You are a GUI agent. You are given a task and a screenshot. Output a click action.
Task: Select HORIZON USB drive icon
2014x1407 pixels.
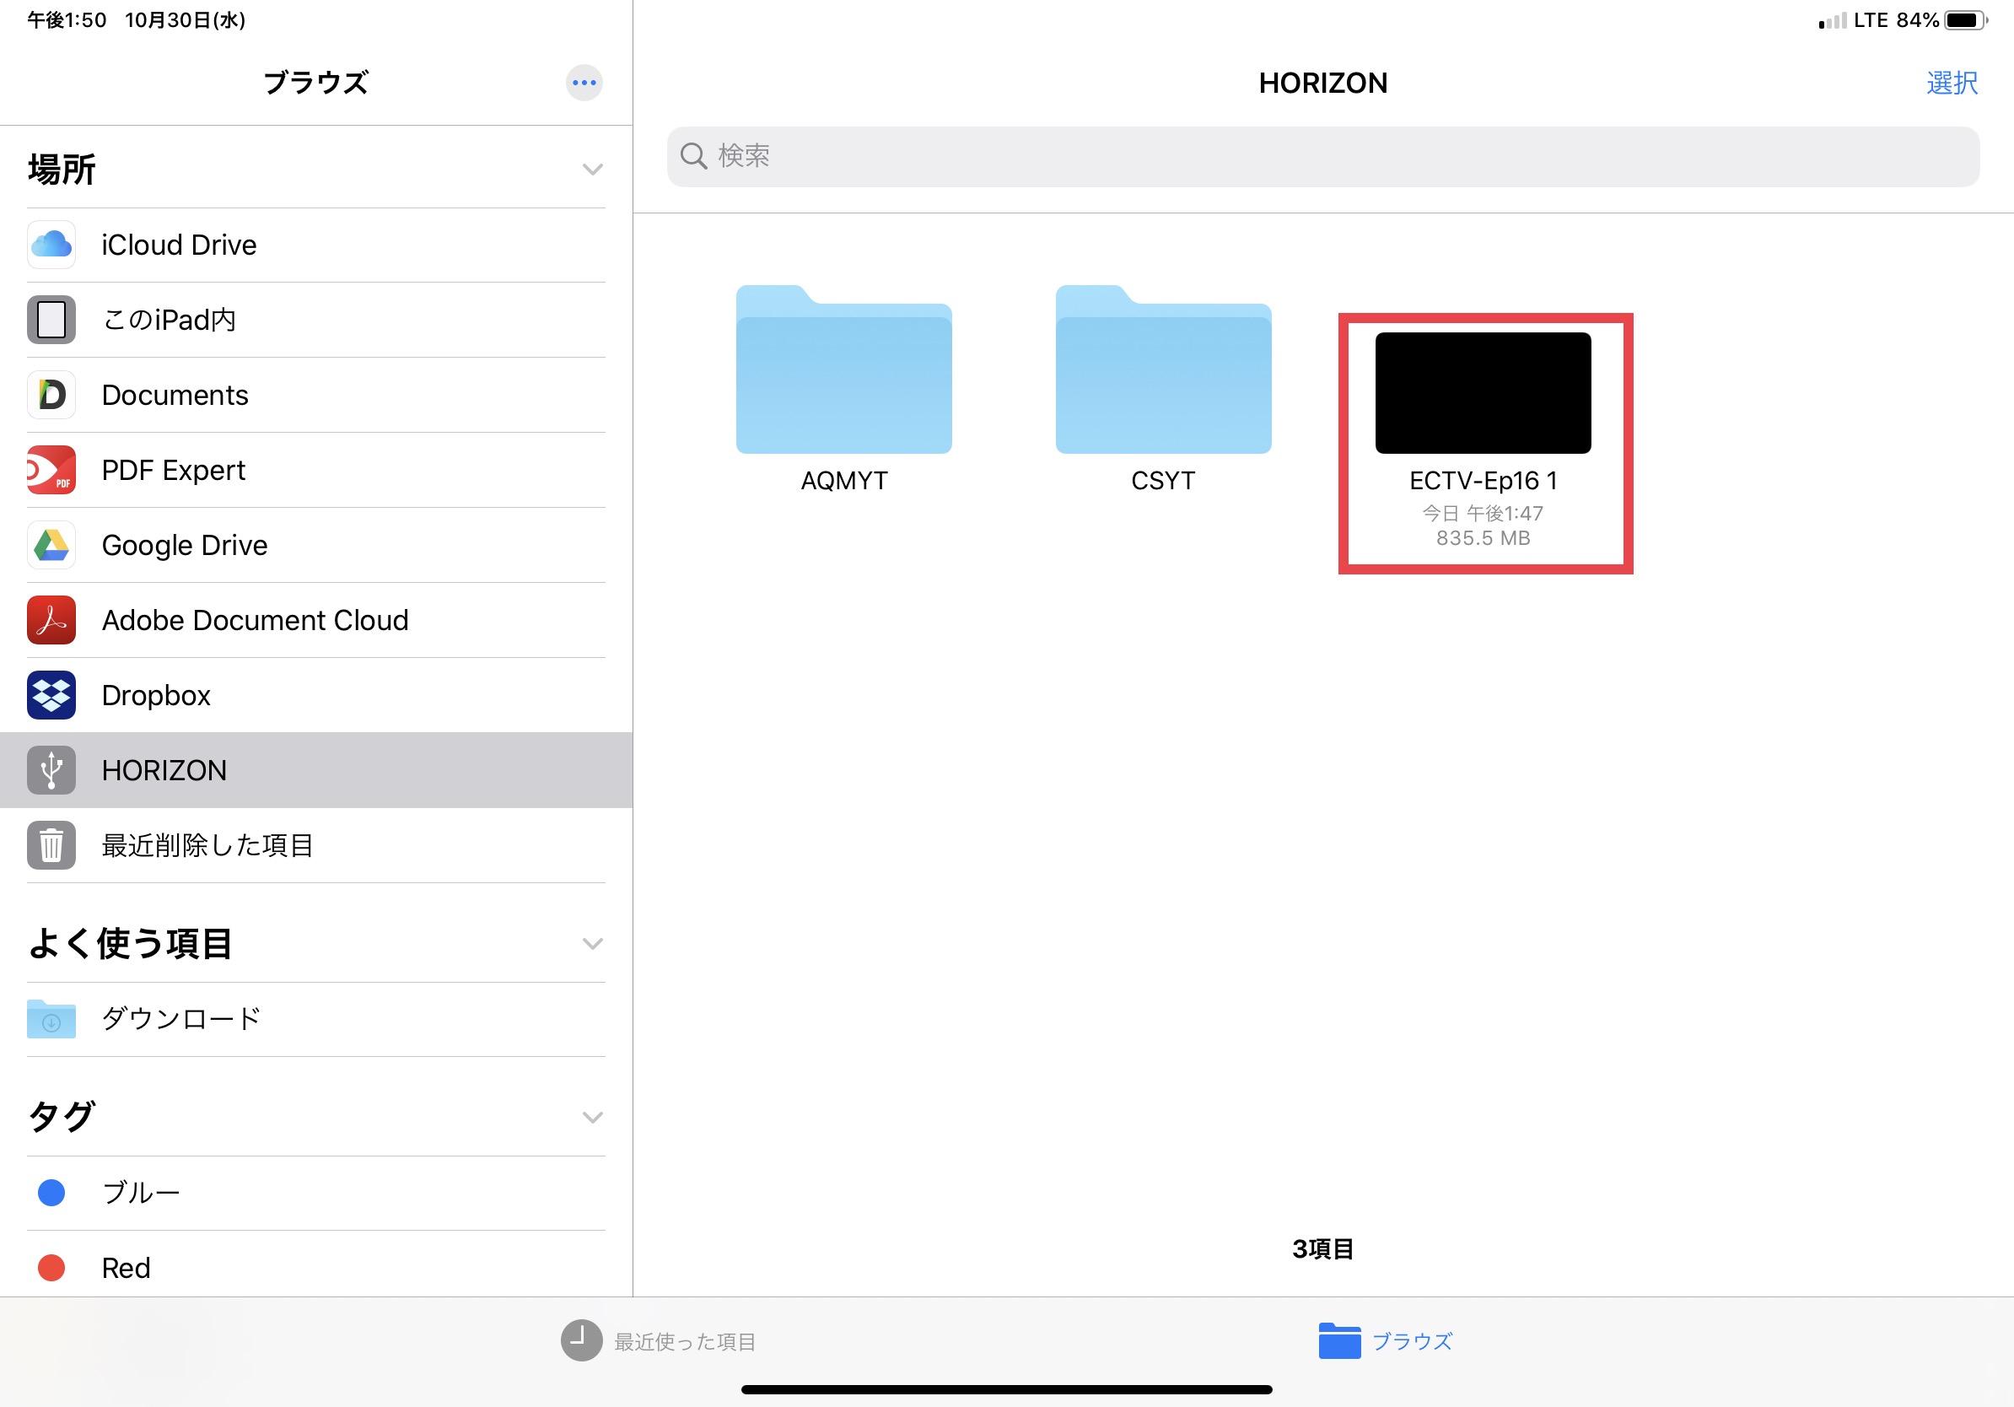[51, 770]
